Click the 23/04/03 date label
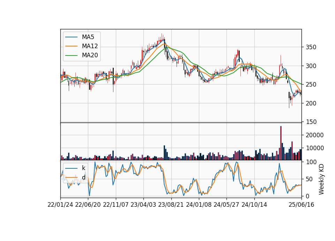 [x=143, y=205]
